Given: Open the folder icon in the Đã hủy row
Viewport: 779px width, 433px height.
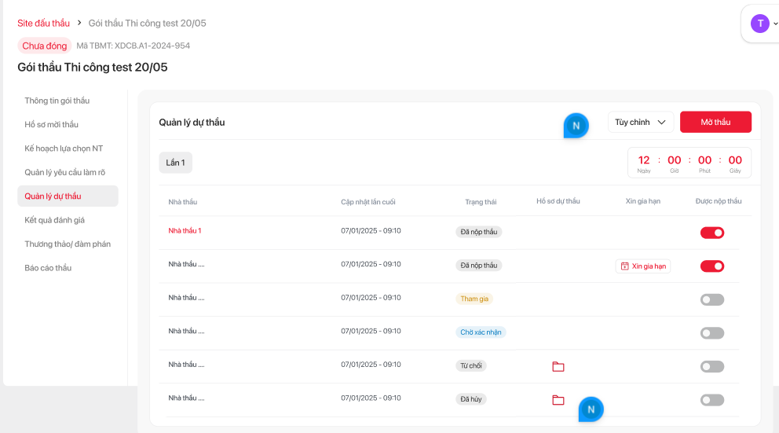Looking at the screenshot, I should click(558, 400).
